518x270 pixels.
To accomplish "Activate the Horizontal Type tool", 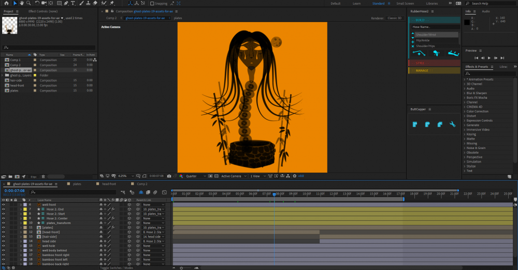I will [73, 3].
